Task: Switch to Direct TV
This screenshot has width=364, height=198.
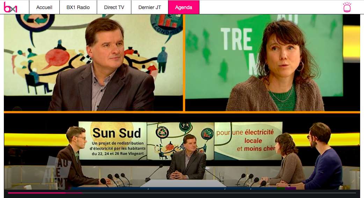Action: tap(114, 7)
